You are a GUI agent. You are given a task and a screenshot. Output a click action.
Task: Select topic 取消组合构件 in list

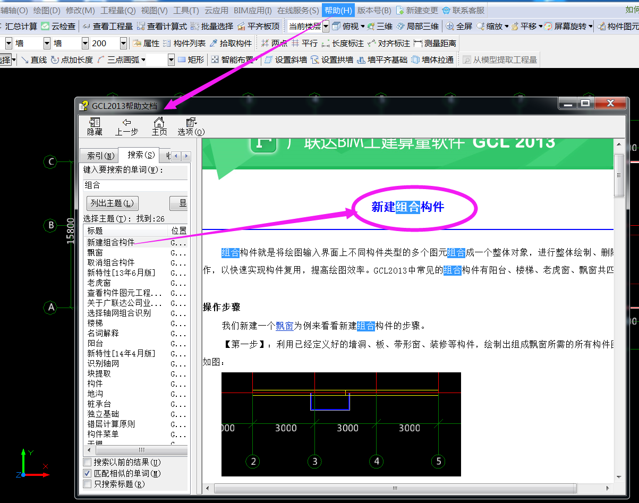coord(111,262)
